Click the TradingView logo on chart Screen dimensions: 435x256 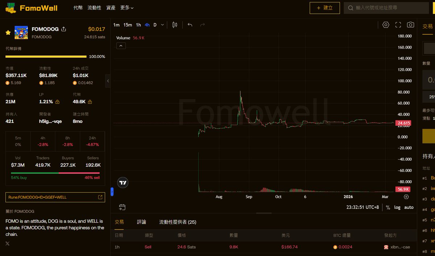coord(123,183)
